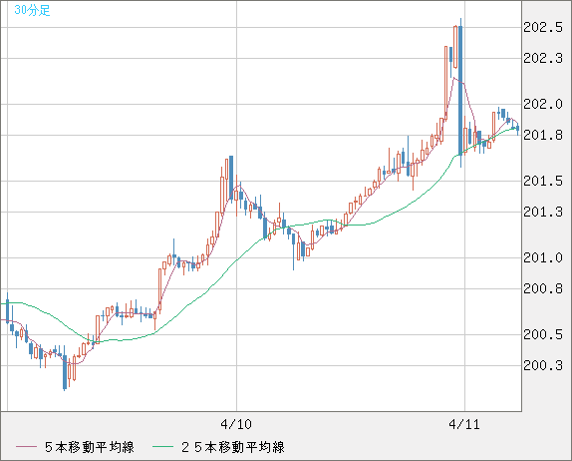Viewport: 572px width, 461px height.
Task: Click the purple 5-period legend line sample
Action: click(x=27, y=447)
